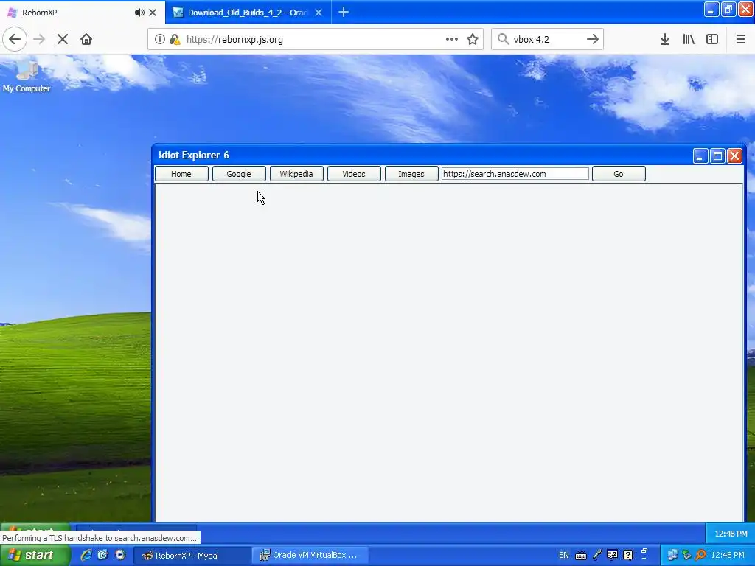The width and height of the screenshot is (755, 566).
Task: Click the search.anasdew.com URL field
Action: click(515, 174)
